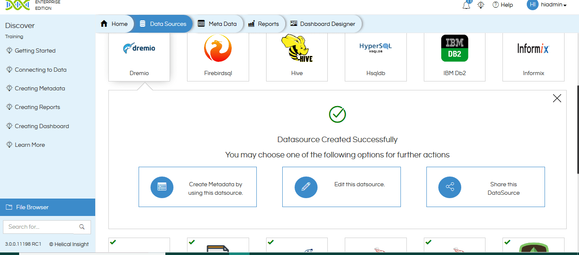This screenshot has width=579, height=255.
Task: Click lightbulb icon beside Creating Dashboard
Action: point(9,126)
